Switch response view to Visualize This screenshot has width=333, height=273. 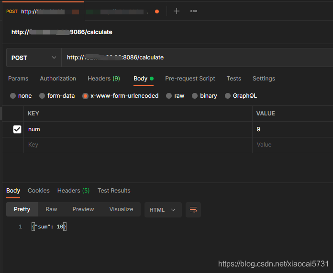tap(121, 209)
